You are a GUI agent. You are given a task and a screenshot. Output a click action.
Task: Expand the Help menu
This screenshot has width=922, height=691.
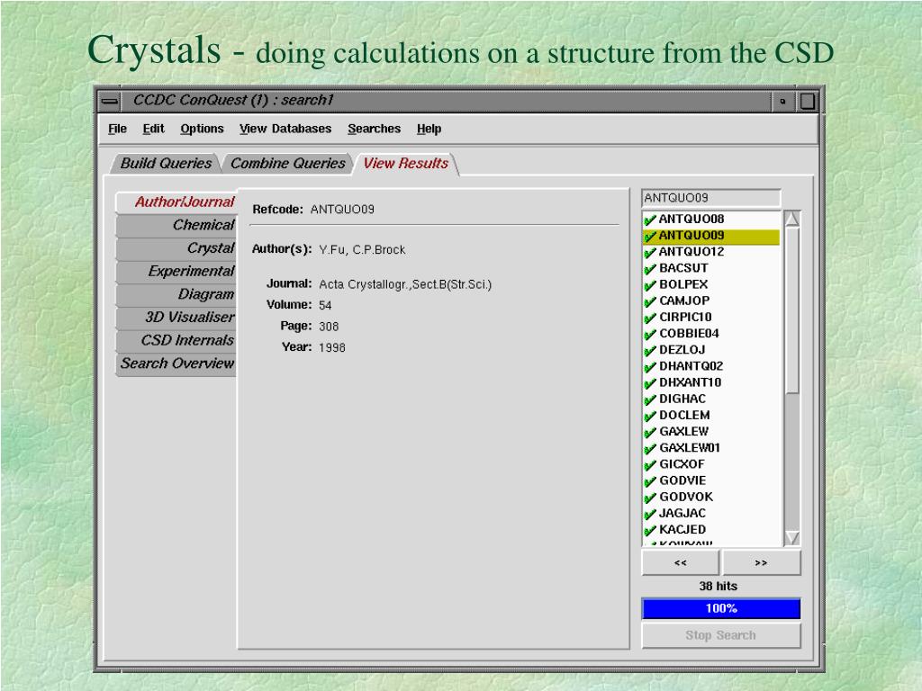(429, 129)
